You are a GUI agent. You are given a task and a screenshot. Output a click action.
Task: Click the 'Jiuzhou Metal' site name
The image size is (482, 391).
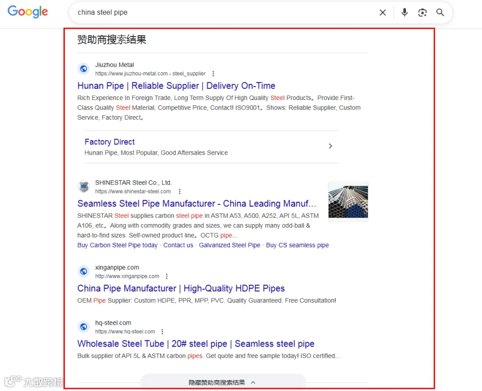point(115,65)
